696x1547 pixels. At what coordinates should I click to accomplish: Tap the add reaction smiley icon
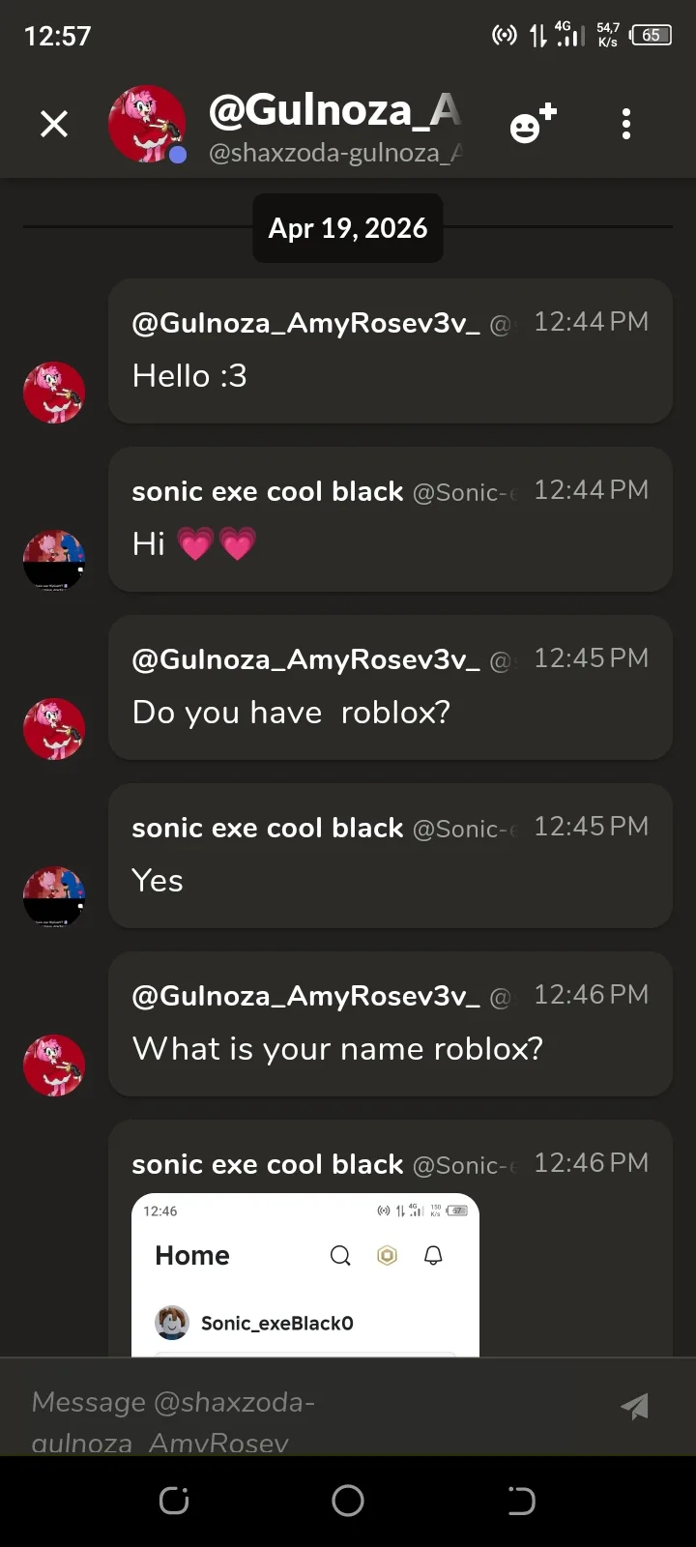coord(533,125)
